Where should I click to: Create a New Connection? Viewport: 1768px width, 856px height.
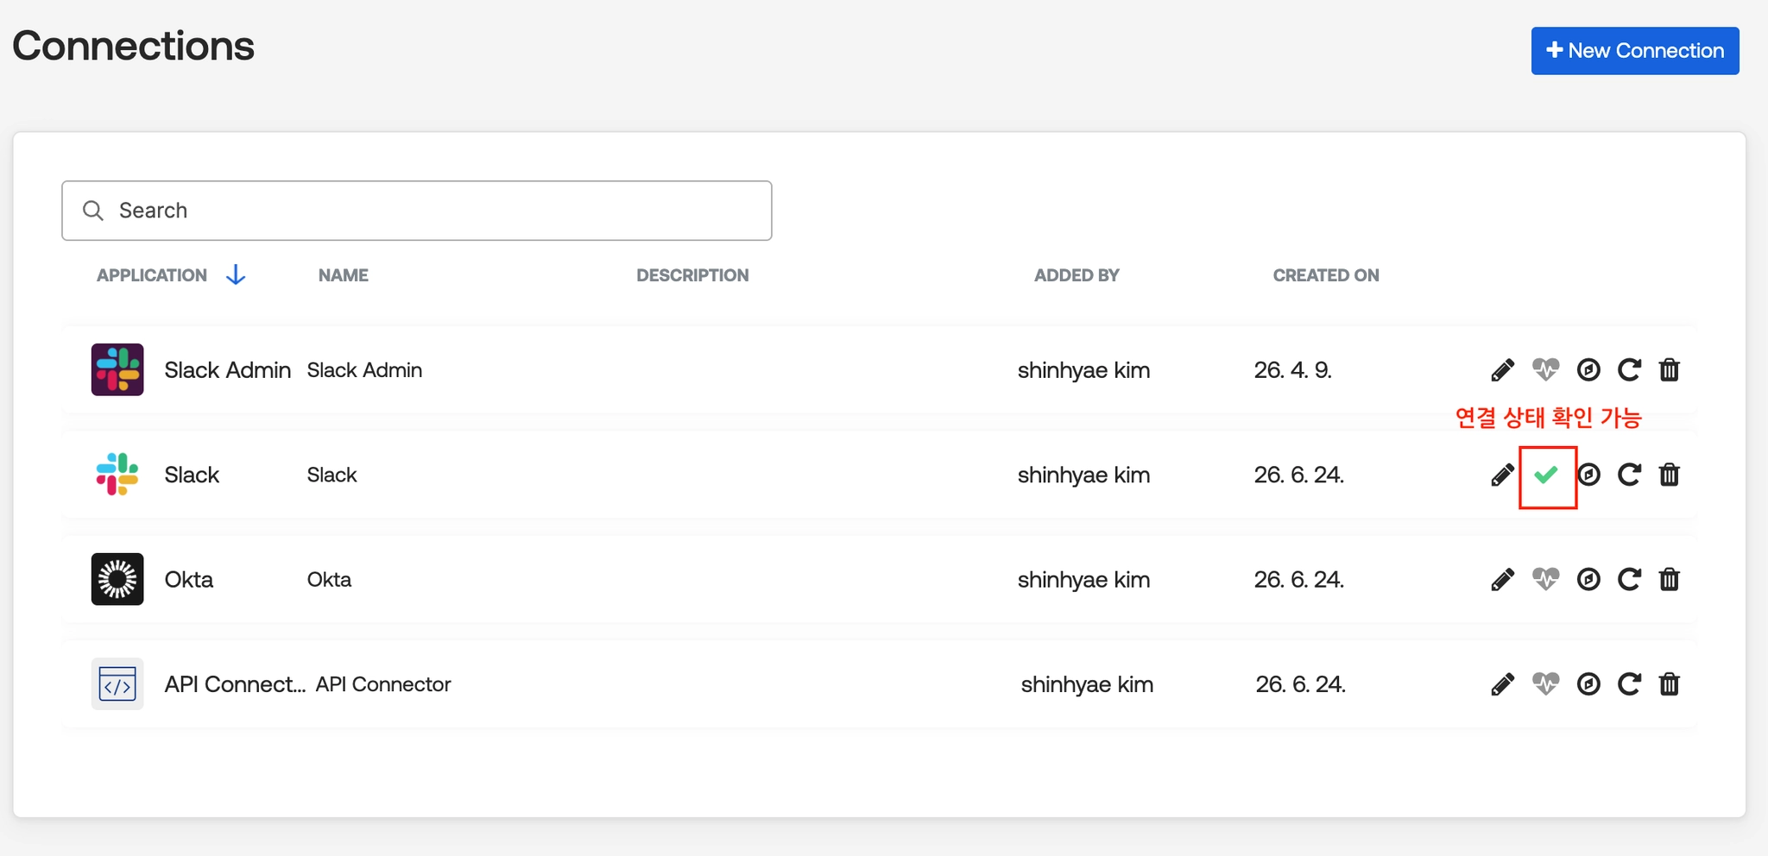[1635, 51]
